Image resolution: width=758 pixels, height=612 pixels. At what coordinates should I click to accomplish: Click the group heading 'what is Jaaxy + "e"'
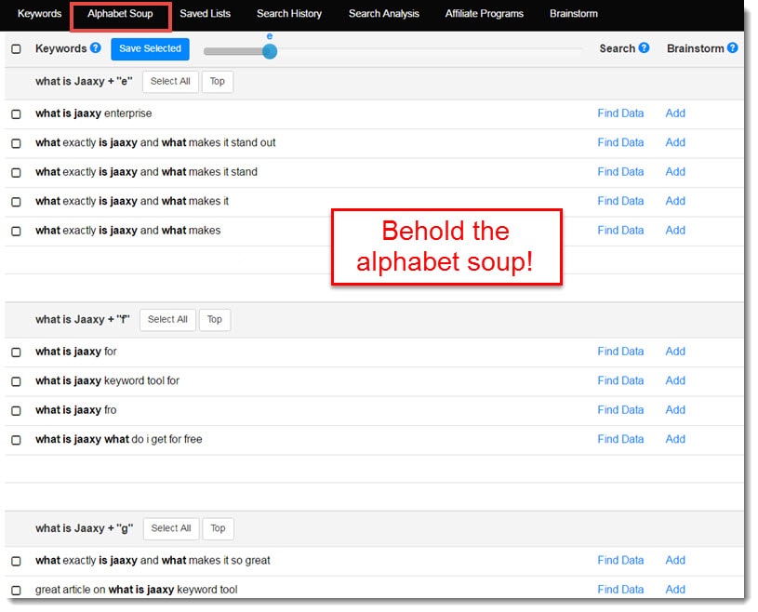(x=84, y=81)
